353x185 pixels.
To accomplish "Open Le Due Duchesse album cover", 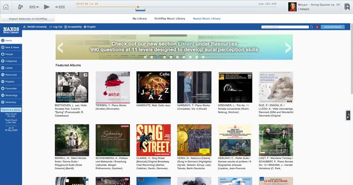I will [276, 181].
